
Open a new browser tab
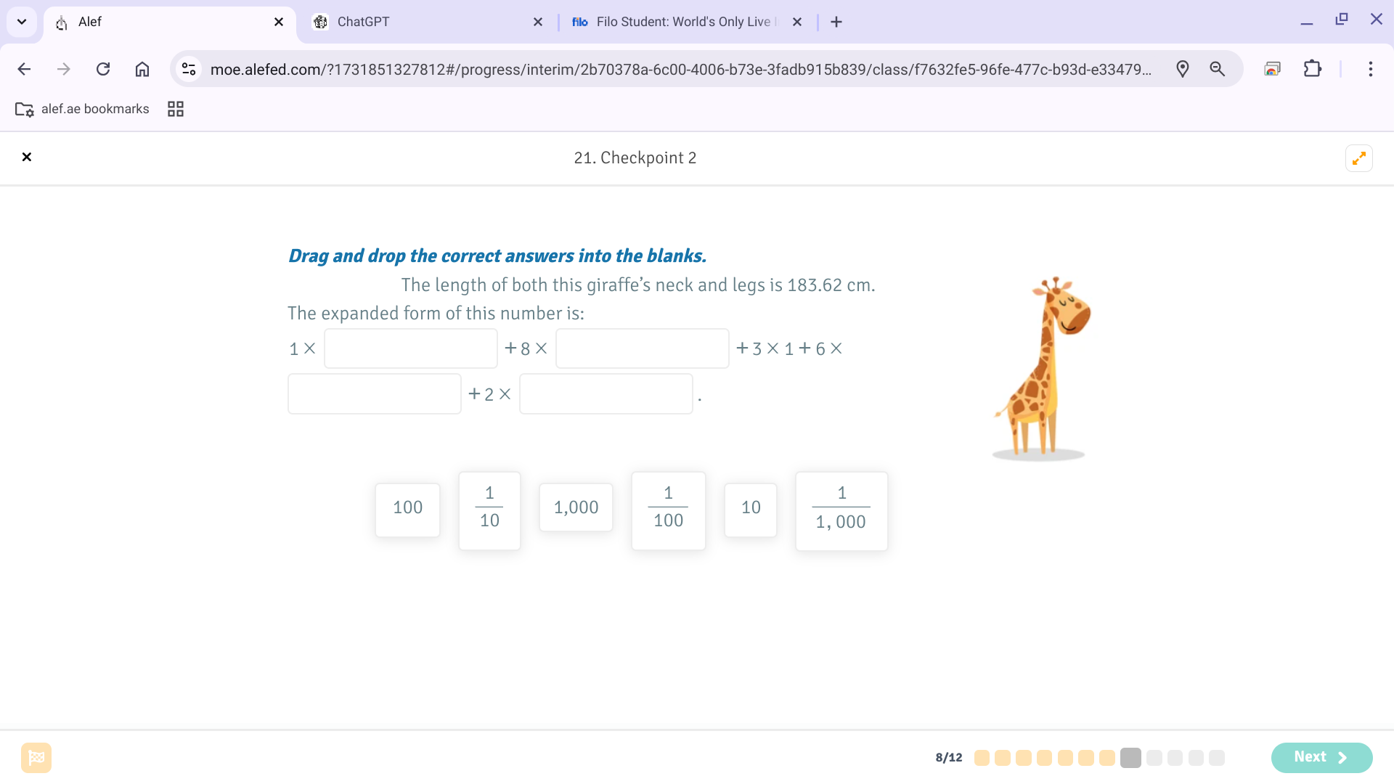click(836, 22)
